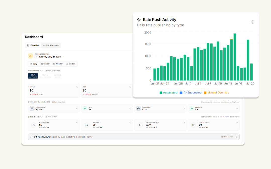Click the rate reviews banner info icon
Image resolution: width=271 pixels, height=169 pixels.
click(236, 137)
